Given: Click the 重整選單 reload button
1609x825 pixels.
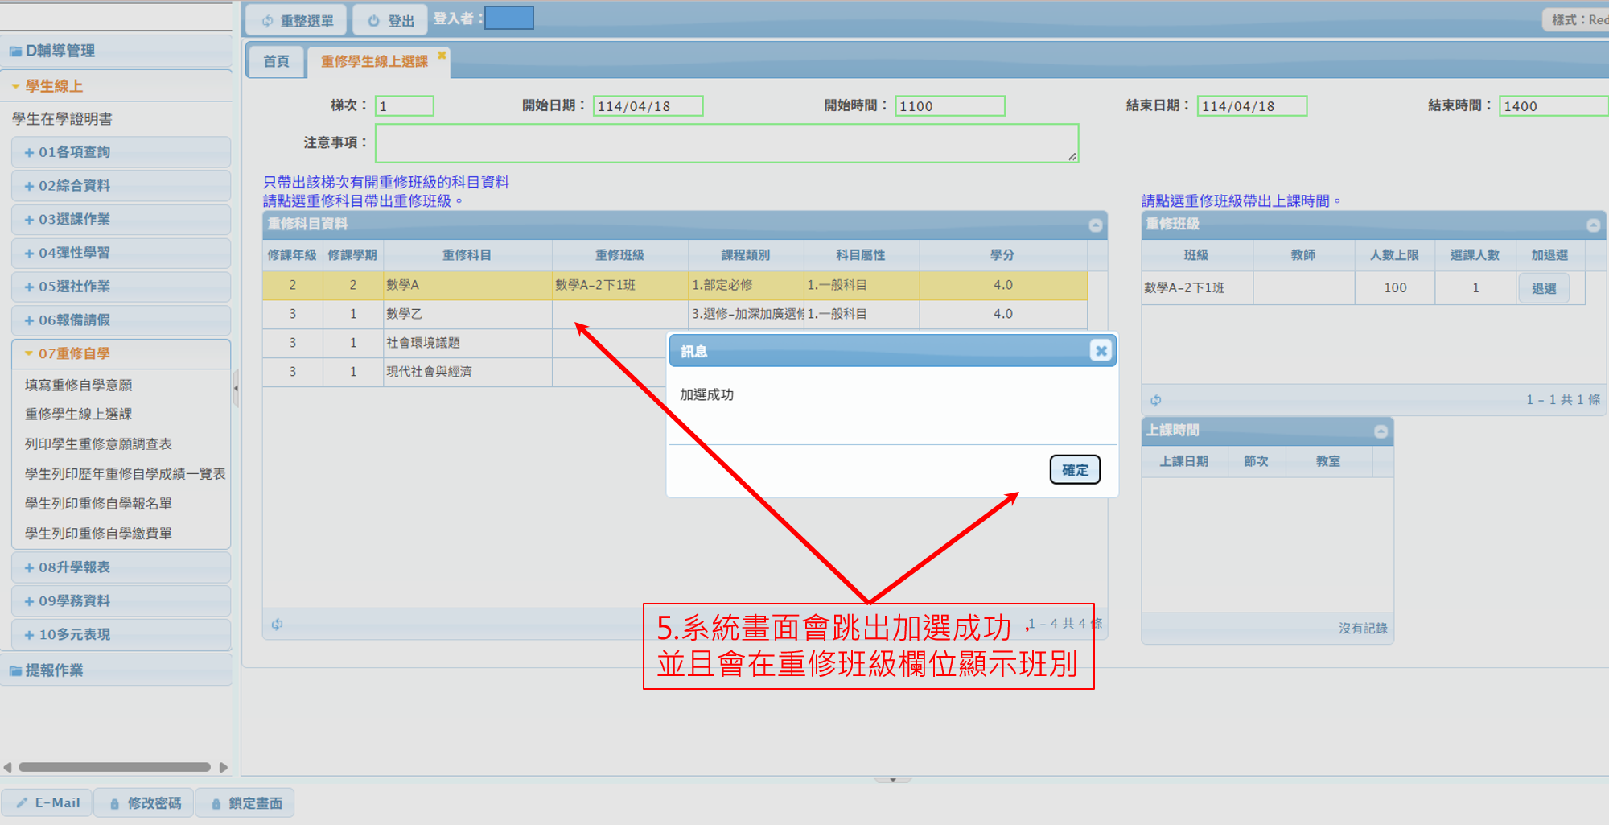Looking at the screenshot, I should point(296,21).
